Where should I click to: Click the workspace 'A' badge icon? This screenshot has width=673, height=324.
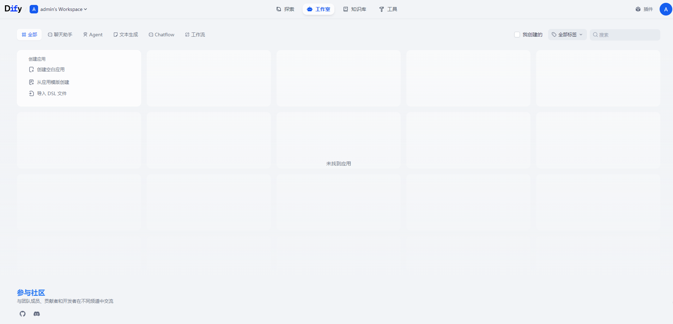34,9
